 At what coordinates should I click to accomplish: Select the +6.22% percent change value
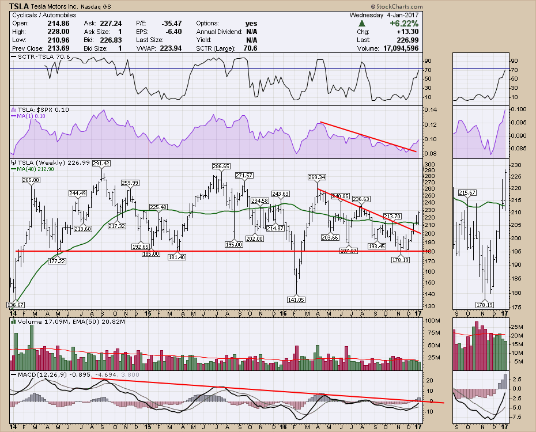[404, 24]
